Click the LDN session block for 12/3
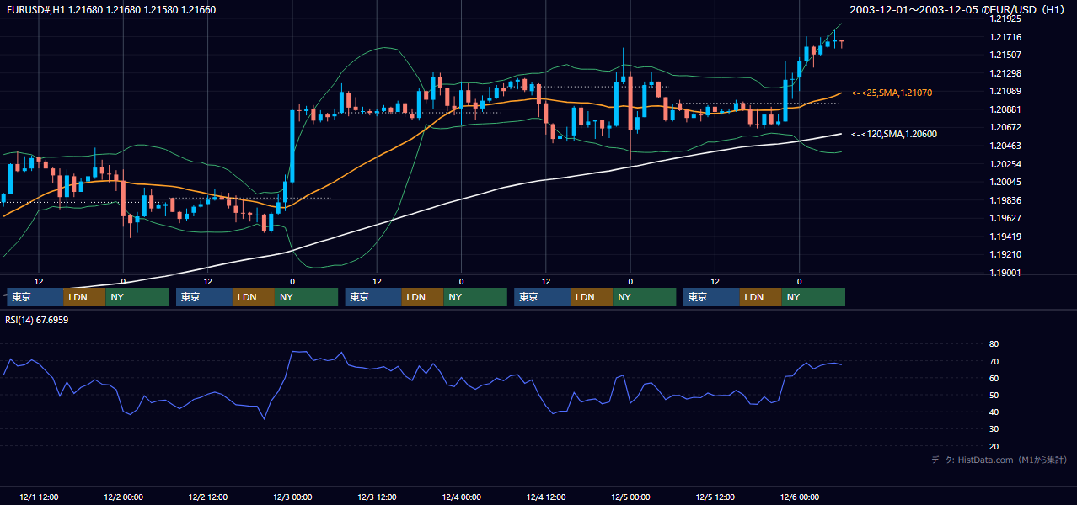Screen dimensions: 1077x505 tap(422, 297)
